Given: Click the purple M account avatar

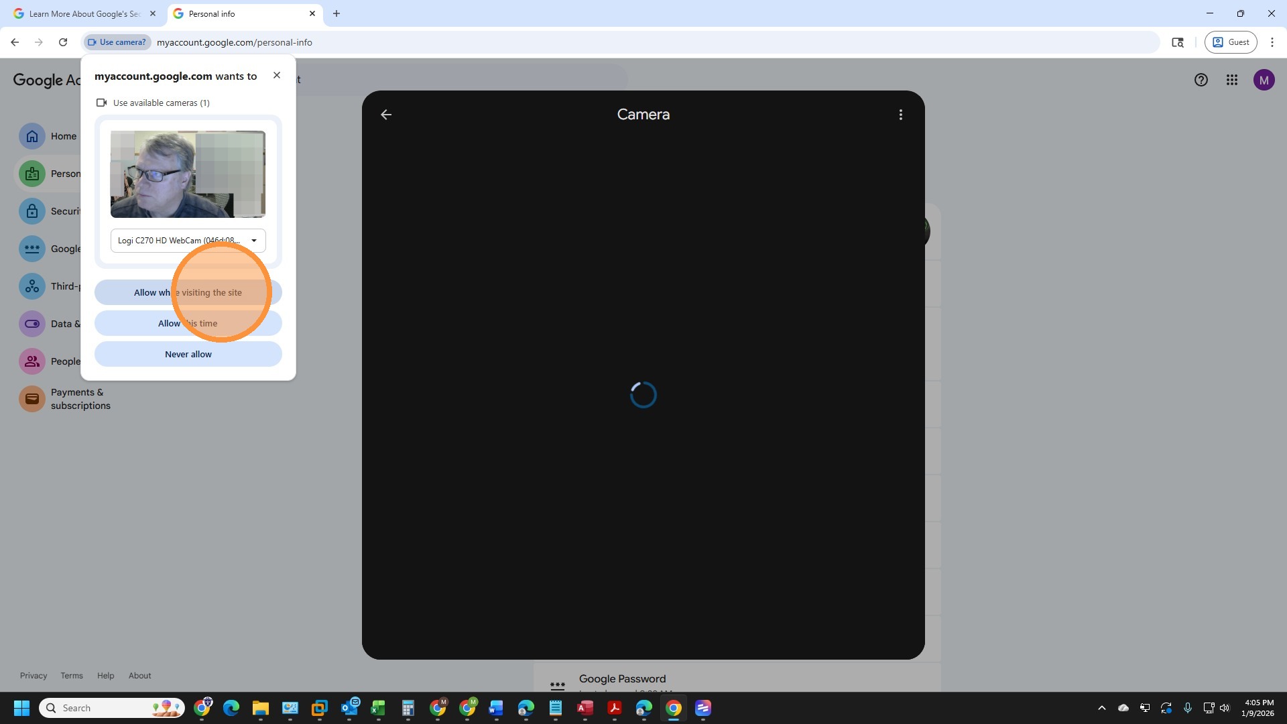Looking at the screenshot, I should click(x=1264, y=80).
